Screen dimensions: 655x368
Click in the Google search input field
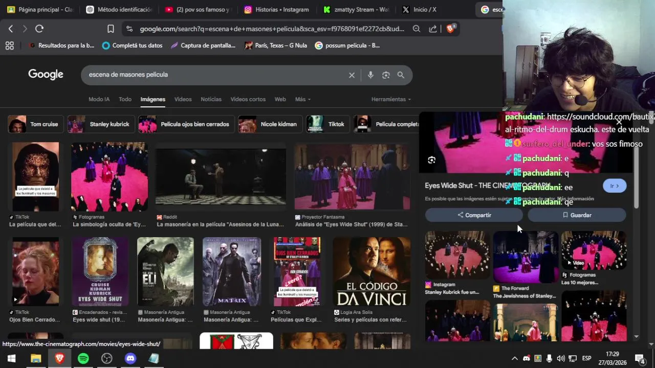point(215,75)
